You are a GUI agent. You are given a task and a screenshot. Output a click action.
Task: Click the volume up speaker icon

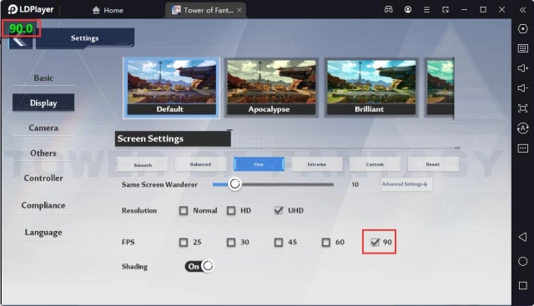click(x=523, y=68)
